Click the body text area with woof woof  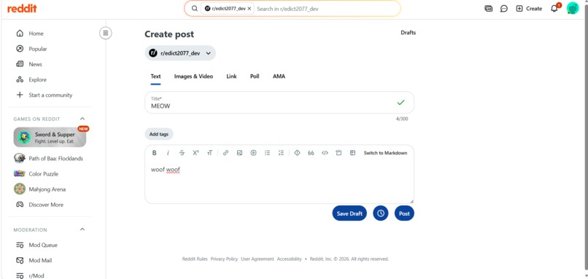click(x=279, y=181)
